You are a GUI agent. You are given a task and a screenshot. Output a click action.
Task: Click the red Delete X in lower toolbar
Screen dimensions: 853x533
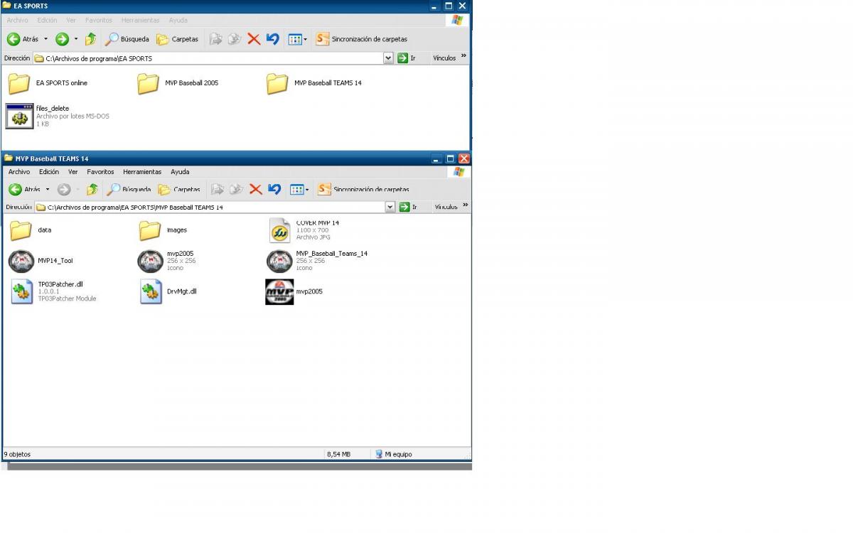point(256,189)
